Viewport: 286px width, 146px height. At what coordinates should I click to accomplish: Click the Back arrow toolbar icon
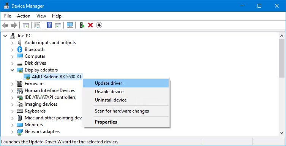click(x=5, y=25)
